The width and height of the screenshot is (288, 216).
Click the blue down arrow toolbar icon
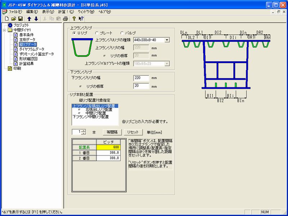tap(36, 18)
